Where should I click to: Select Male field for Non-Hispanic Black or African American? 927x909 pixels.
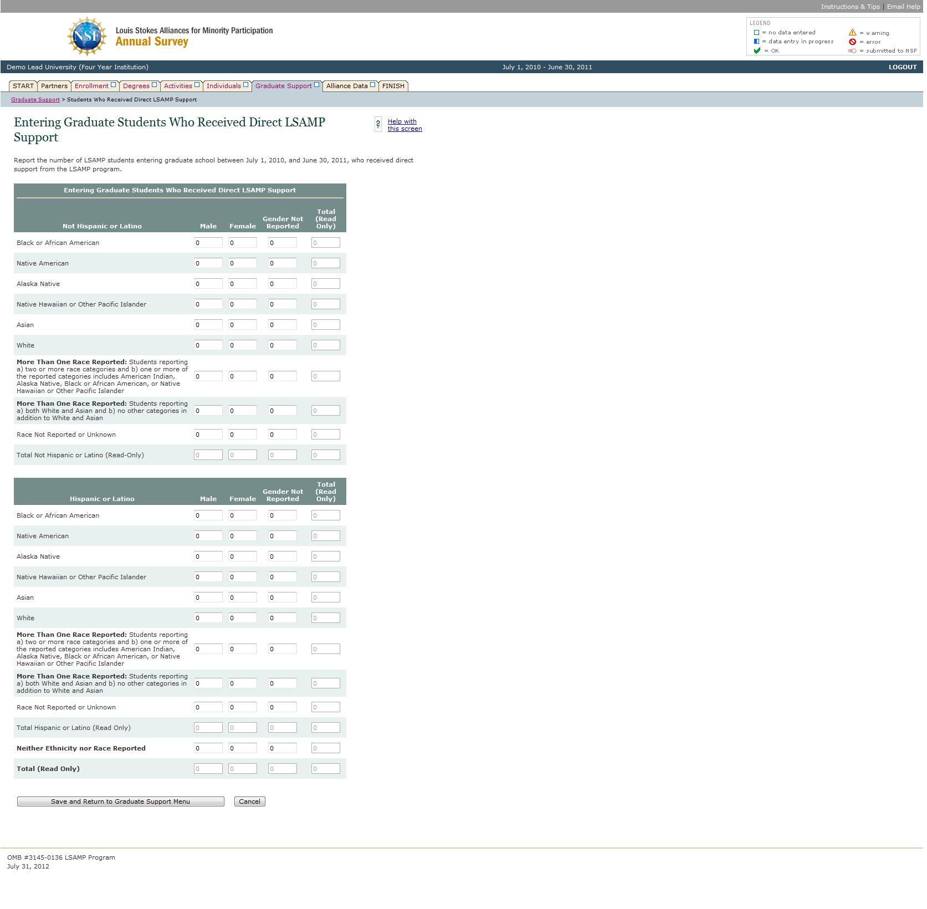pyautogui.click(x=208, y=243)
